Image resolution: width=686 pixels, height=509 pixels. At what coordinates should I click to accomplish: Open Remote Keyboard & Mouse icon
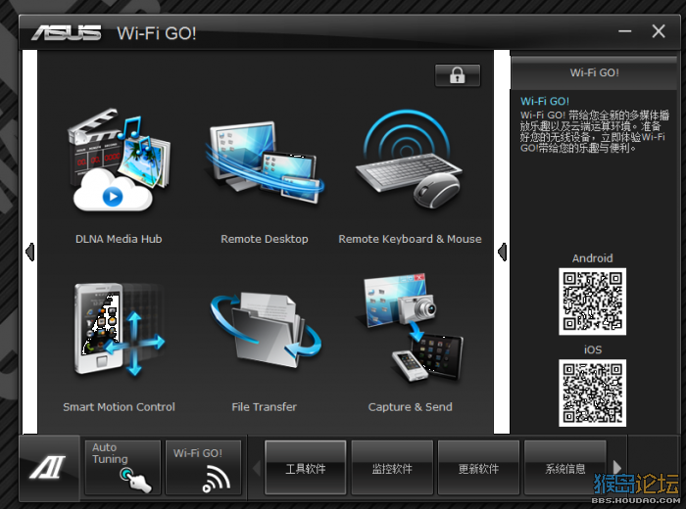point(410,160)
